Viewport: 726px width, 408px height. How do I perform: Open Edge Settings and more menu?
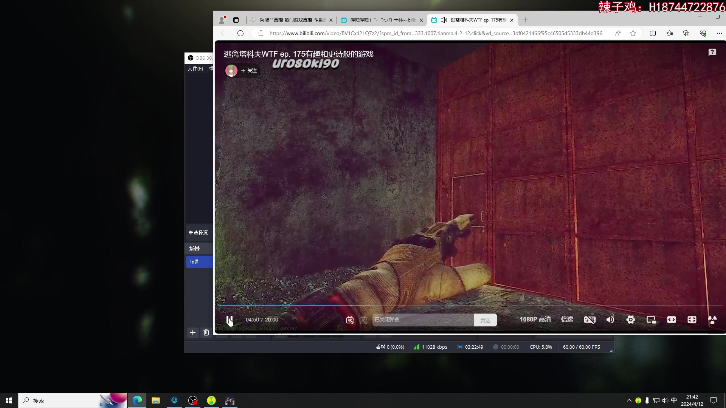pos(720,33)
